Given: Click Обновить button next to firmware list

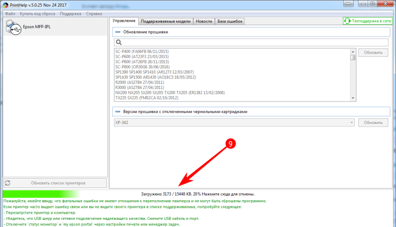Looking at the screenshot, I should [373, 53].
